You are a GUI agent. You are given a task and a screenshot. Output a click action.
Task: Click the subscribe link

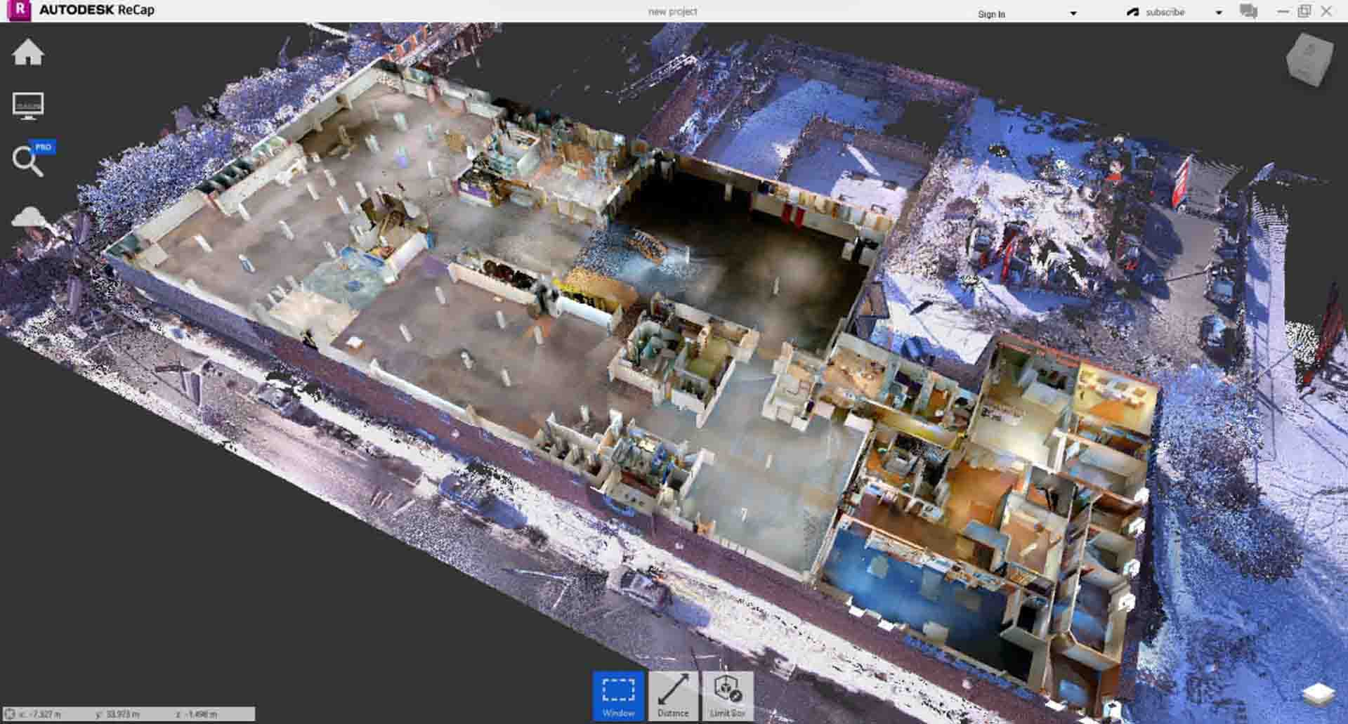1165,12
